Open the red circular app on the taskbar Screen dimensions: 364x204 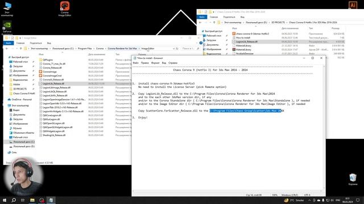(42, 200)
